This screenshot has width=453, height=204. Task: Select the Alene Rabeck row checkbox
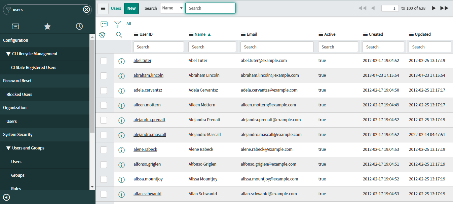click(x=104, y=149)
